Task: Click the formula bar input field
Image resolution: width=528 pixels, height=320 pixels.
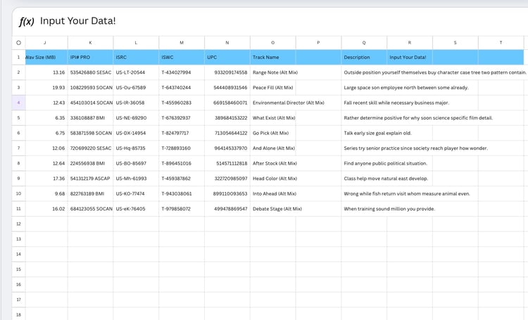Action: (282, 21)
